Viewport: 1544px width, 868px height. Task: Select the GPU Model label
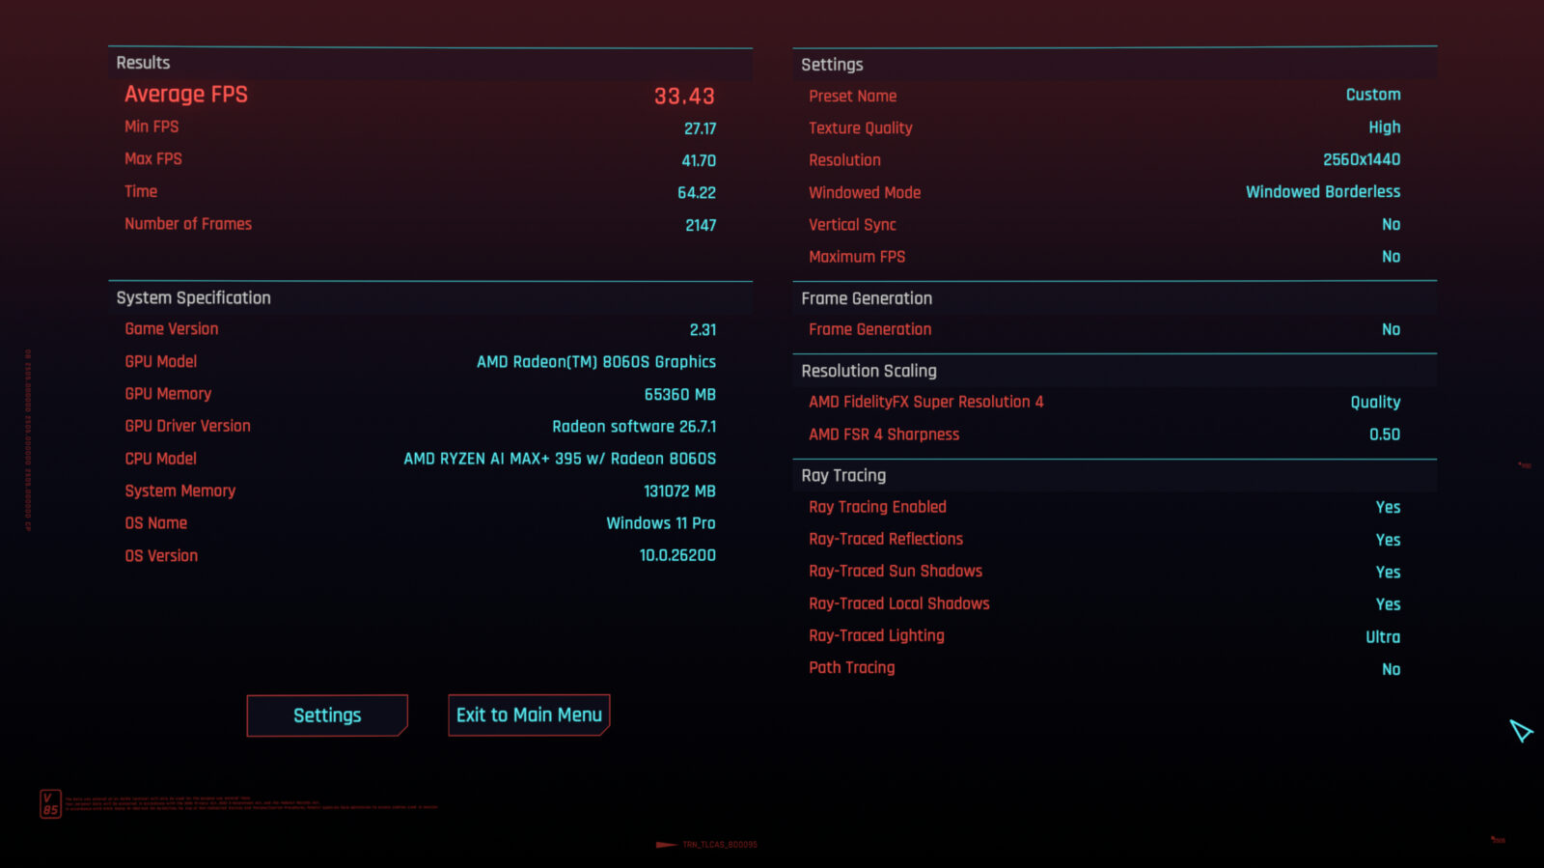click(x=161, y=362)
